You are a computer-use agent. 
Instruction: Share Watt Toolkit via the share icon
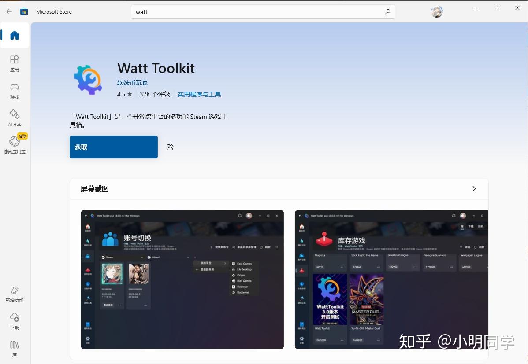(170, 147)
